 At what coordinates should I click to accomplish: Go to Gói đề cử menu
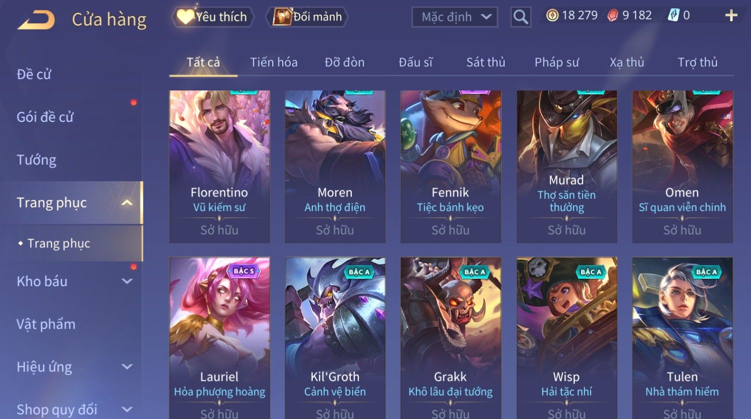(45, 117)
